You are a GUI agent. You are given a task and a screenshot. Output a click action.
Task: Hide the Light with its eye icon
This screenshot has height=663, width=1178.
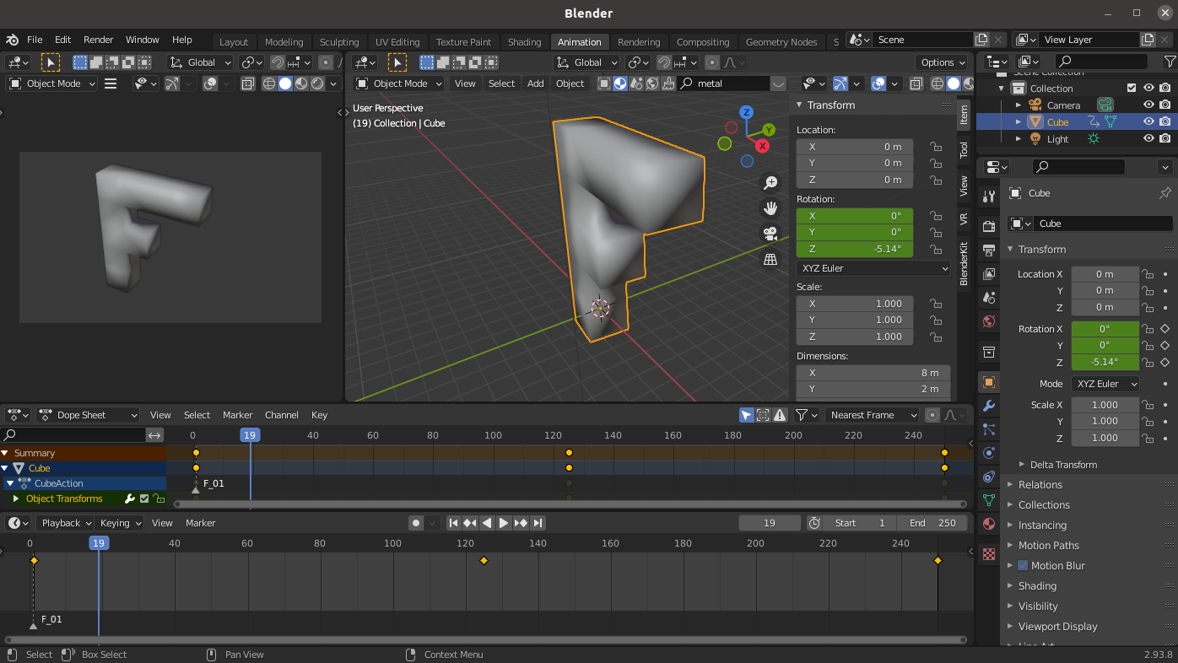[x=1148, y=138]
